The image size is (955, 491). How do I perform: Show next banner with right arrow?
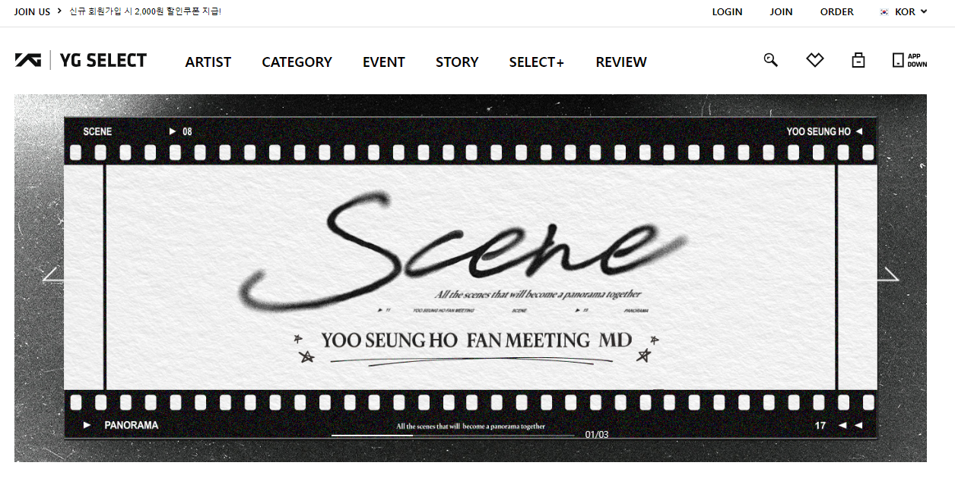[888, 274]
